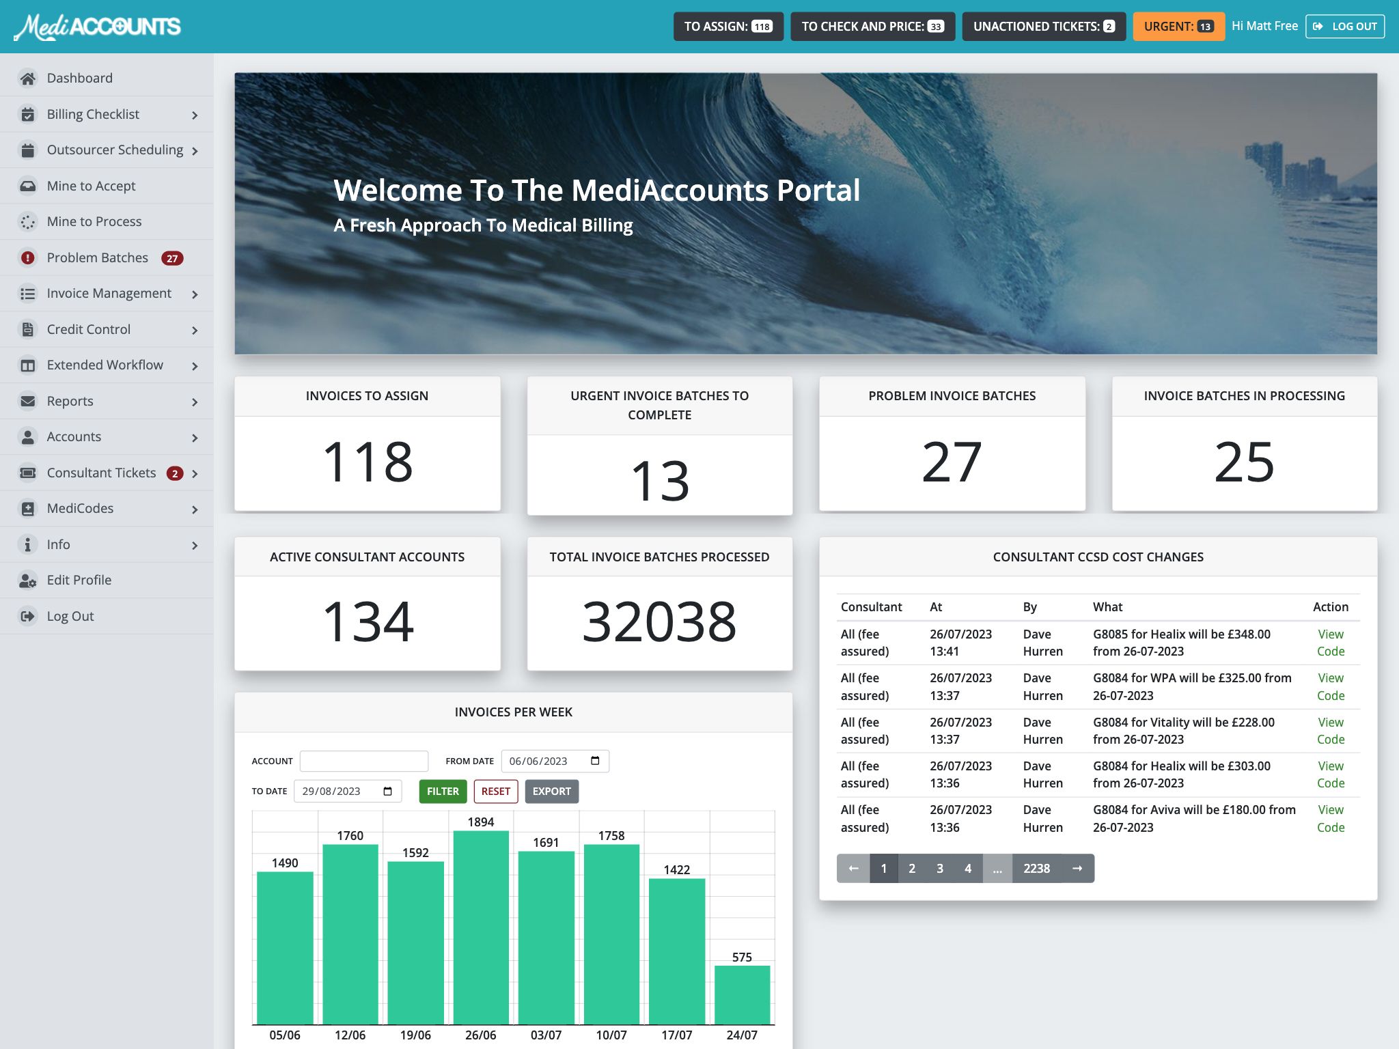
Task: Open the From Date calendar picker icon
Action: point(595,761)
